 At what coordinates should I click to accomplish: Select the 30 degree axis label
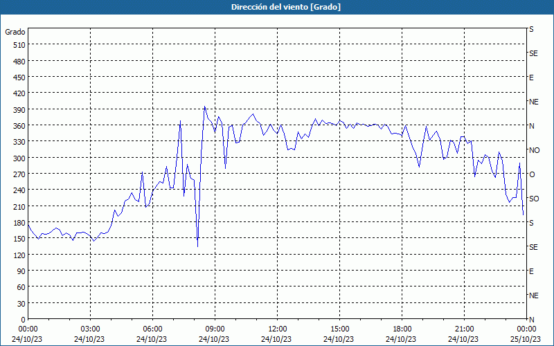[x=21, y=304]
